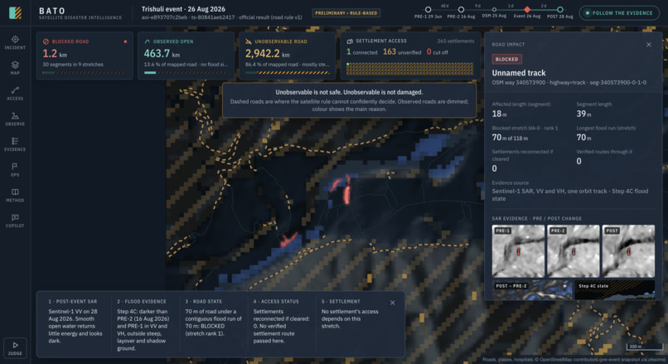Select the POST 28 Aug timeline marker
This screenshot has width=668, height=364.
560,9
